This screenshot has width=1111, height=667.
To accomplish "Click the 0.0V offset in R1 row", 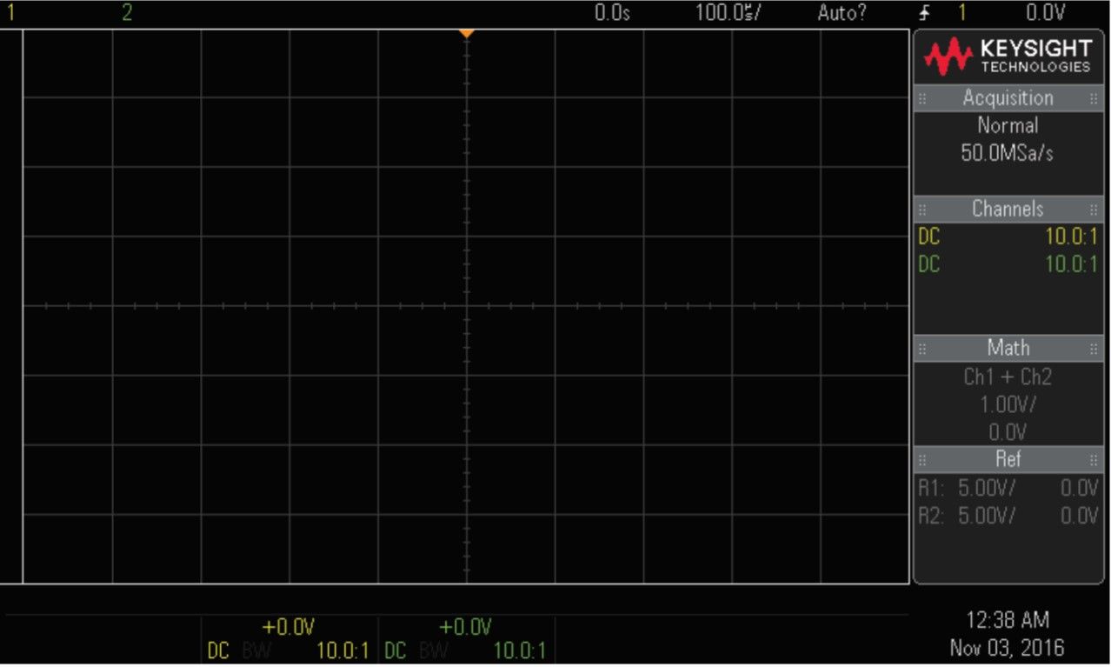I will click(x=1080, y=488).
